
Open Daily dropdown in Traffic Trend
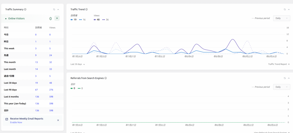(282, 18)
